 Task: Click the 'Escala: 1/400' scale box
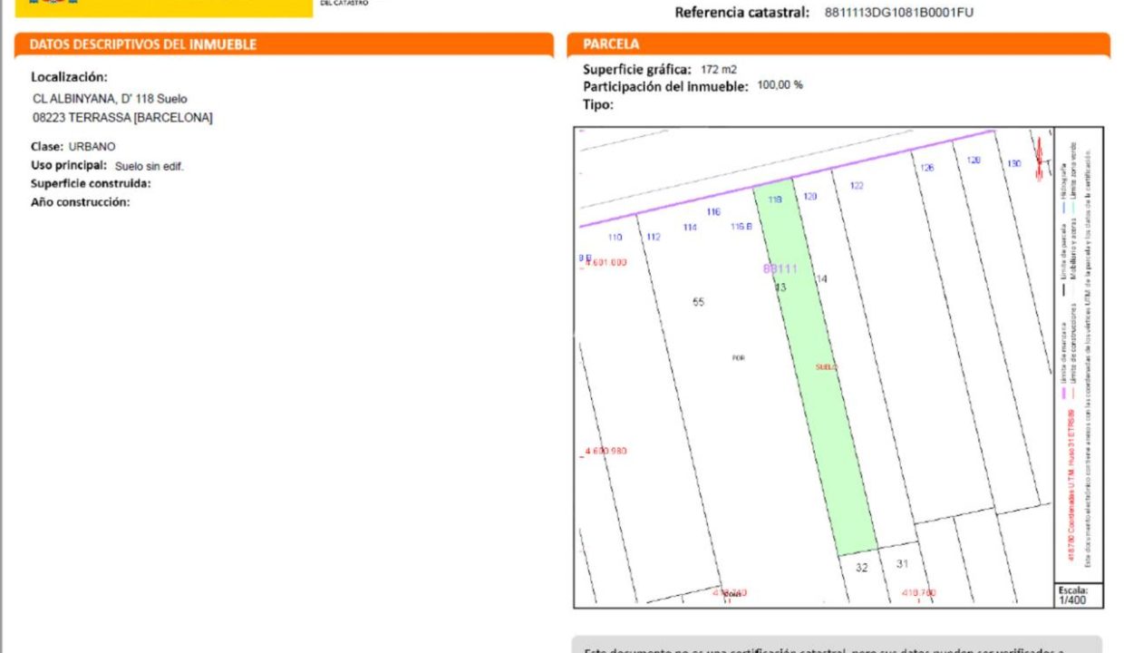click(x=1079, y=595)
